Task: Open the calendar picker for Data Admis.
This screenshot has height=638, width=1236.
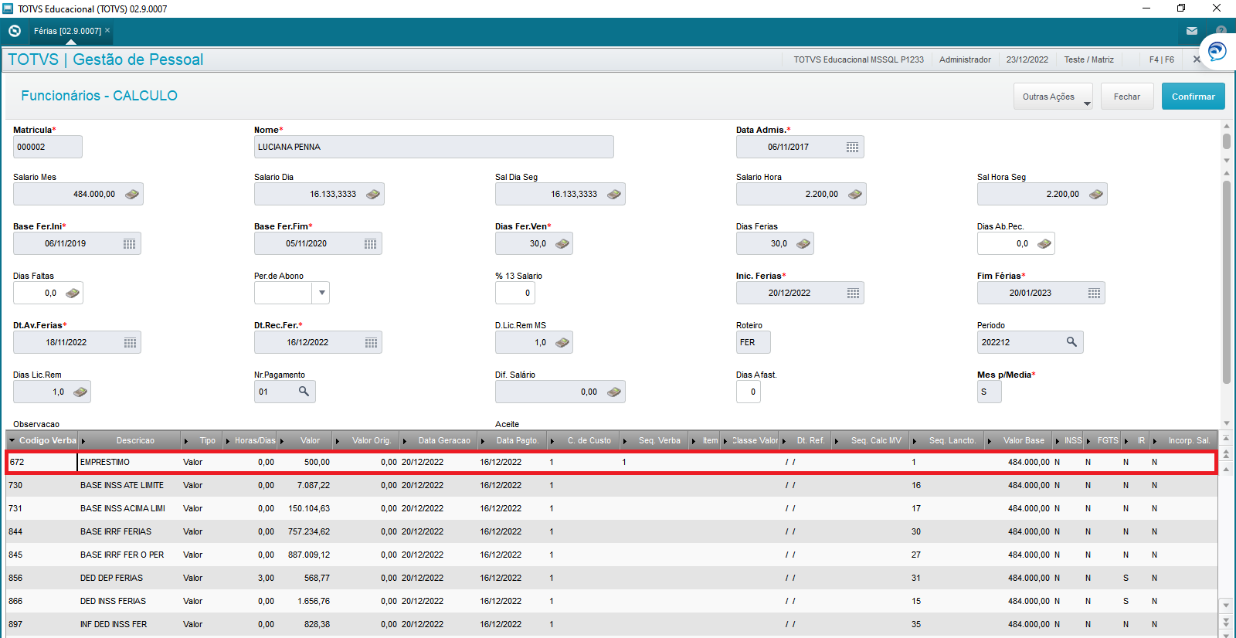Action: pos(853,147)
